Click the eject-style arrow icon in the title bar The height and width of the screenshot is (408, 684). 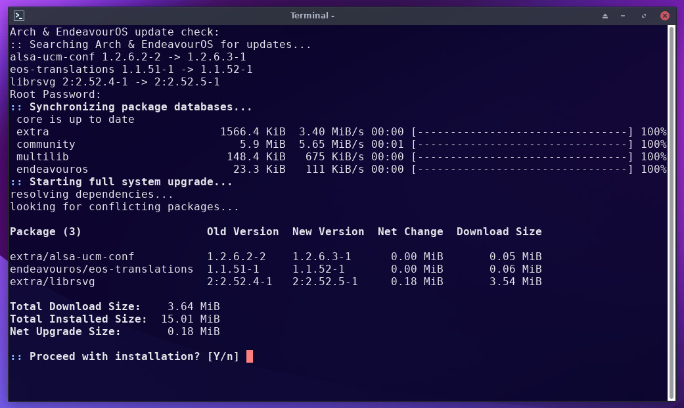(x=605, y=16)
